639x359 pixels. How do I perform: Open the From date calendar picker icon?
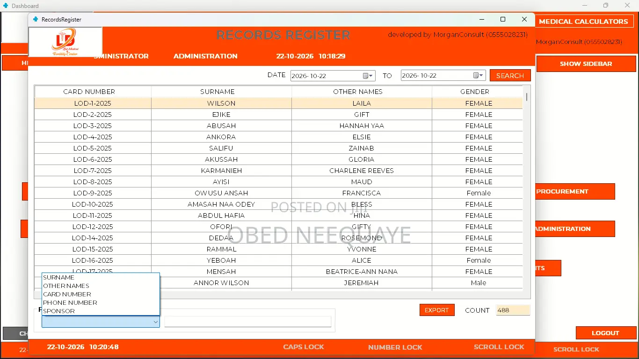366,76
